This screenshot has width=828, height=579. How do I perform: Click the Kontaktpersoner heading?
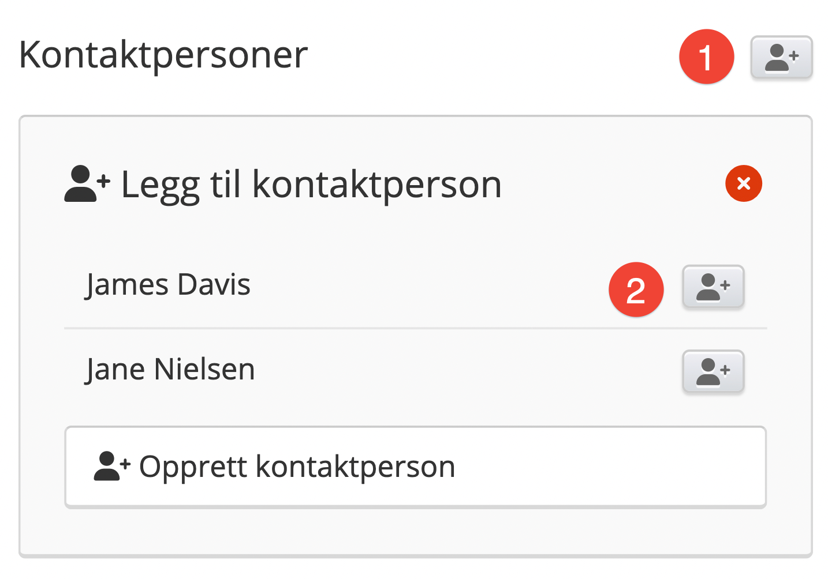click(163, 55)
